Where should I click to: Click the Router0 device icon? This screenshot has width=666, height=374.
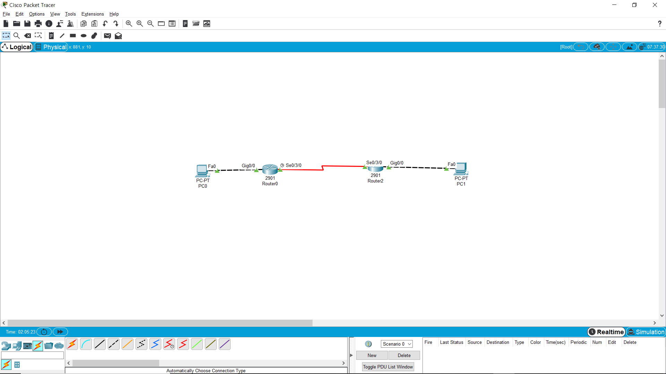point(270,169)
